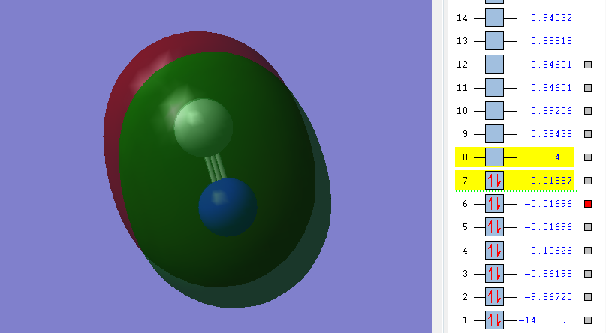The image size is (606, 333).
Task: Click the triple bond between the two atoms
Action: 216,168
